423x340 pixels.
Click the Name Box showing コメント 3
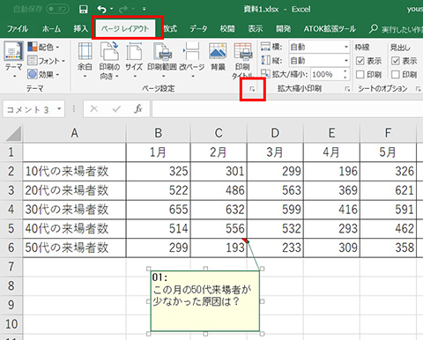pyautogui.click(x=29, y=109)
